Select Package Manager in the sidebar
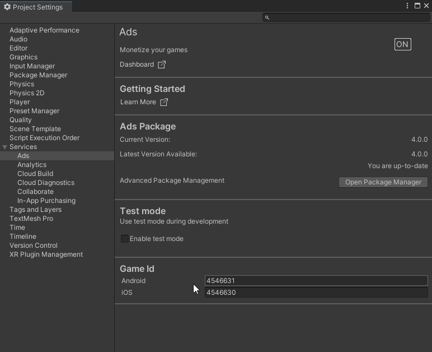 click(38, 75)
